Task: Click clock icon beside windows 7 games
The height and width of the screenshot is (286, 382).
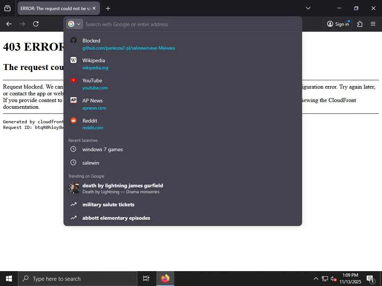Action: tap(73, 149)
